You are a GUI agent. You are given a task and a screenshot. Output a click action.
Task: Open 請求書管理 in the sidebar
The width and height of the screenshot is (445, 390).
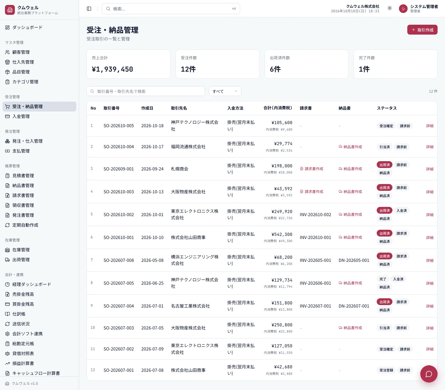click(x=39, y=195)
